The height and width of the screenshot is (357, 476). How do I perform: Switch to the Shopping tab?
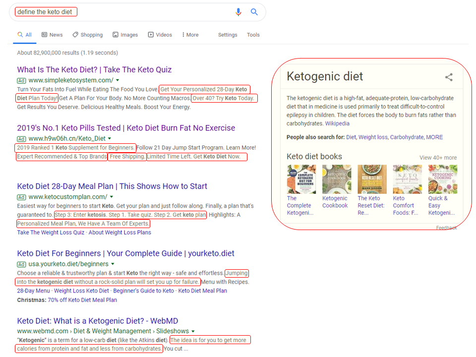[x=88, y=35]
